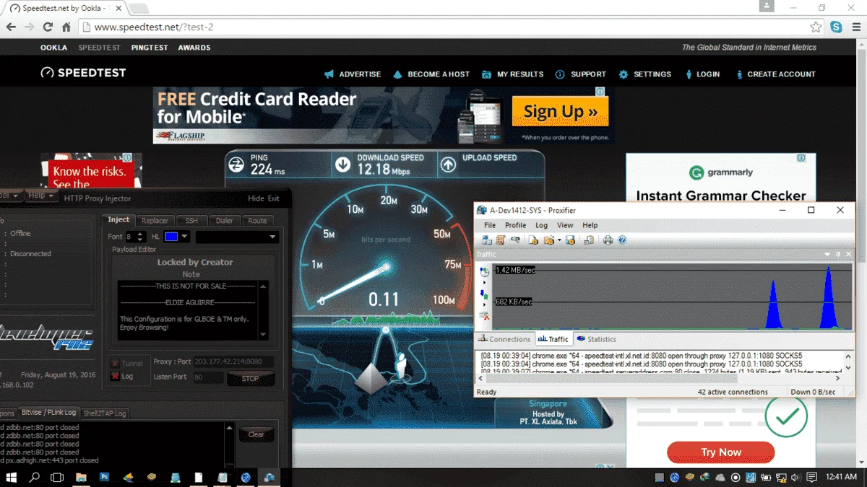Screen dimensions: 867x487
Task: Open Proxifier Open Profile dropdown arrow
Action: 559,240
